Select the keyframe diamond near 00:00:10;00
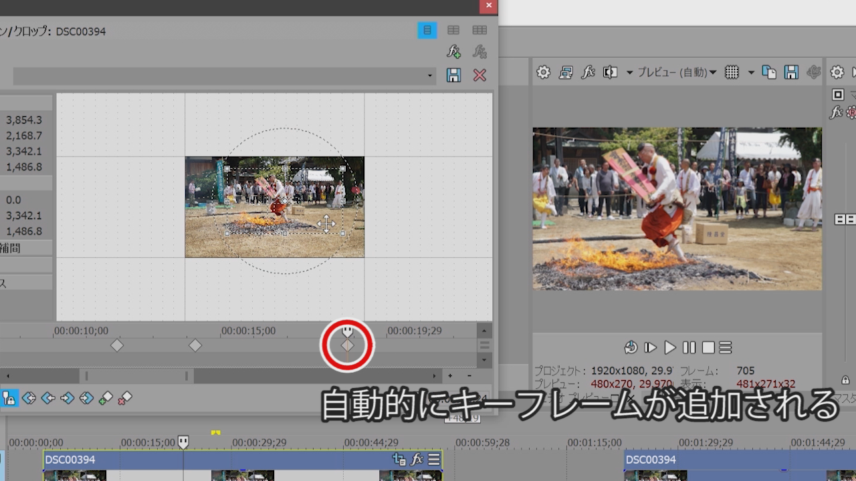Image resolution: width=856 pixels, height=481 pixels. [x=117, y=345]
